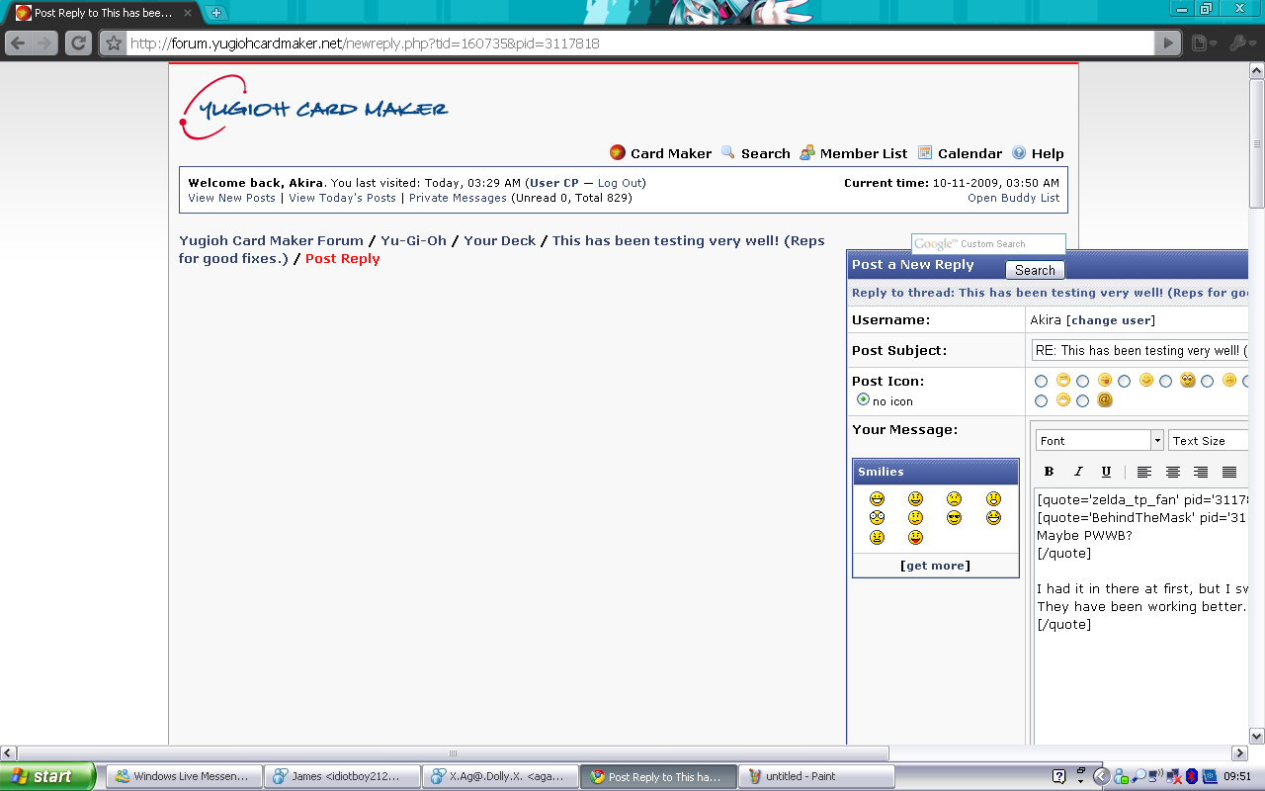Select radio for tongue-out post icon
Image resolution: width=1265 pixels, height=791 pixels.
1083,381
